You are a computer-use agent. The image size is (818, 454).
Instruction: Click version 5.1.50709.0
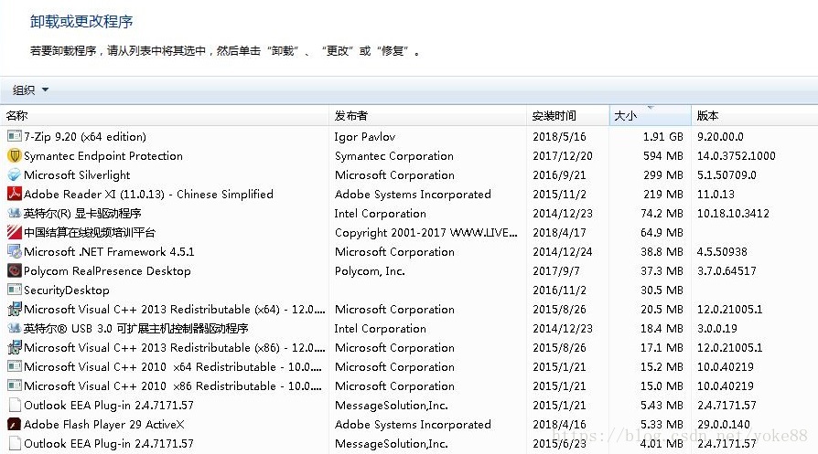click(727, 175)
